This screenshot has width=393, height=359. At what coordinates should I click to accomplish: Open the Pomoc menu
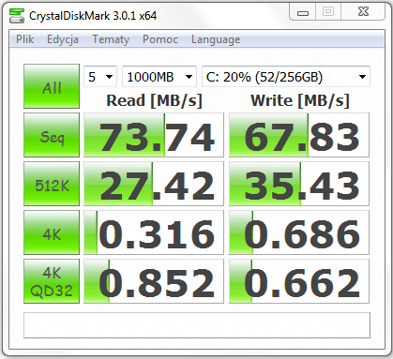160,39
